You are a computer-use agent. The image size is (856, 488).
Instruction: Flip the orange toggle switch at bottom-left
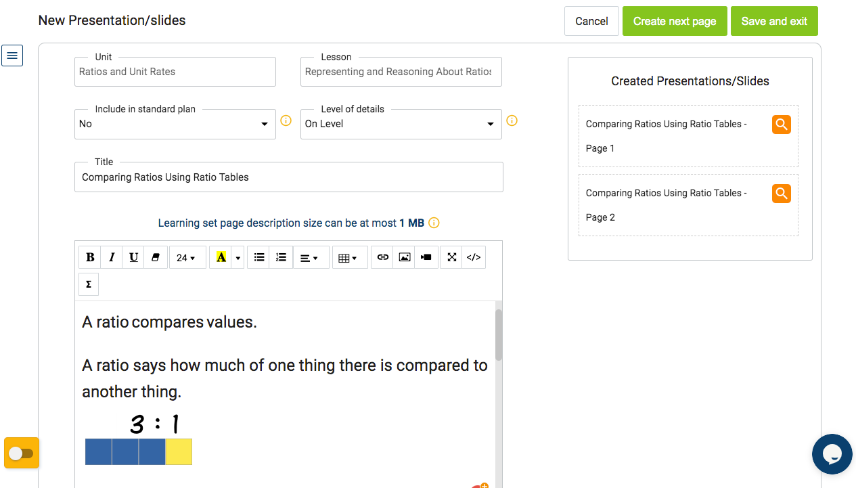coord(22,453)
